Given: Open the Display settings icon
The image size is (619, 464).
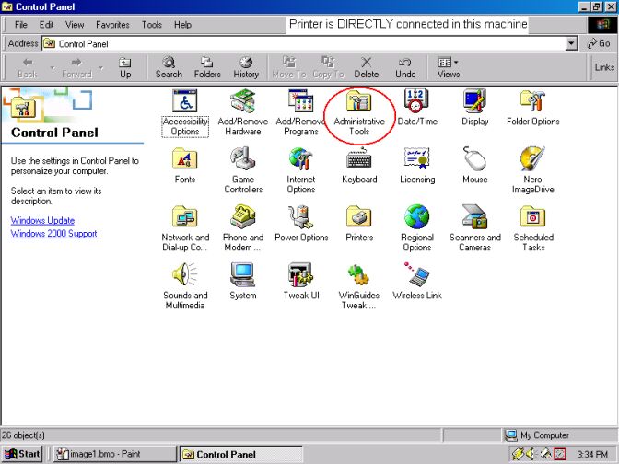Looking at the screenshot, I should coord(475,101).
